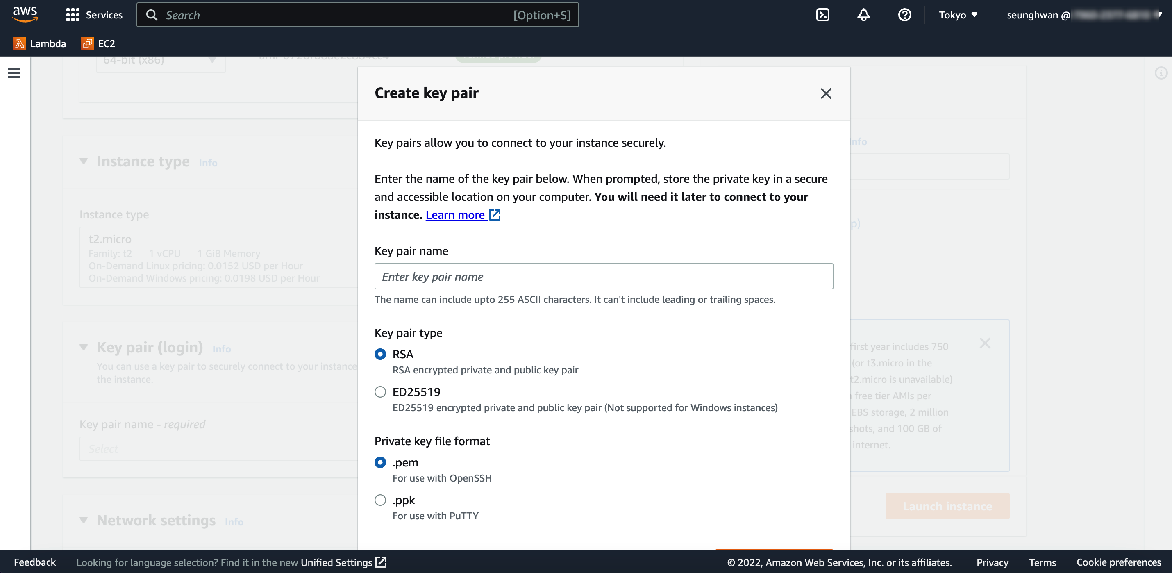The height and width of the screenshot is (573, 1172).
Task: Click the top Search box
Action: (x=357, y=15)
